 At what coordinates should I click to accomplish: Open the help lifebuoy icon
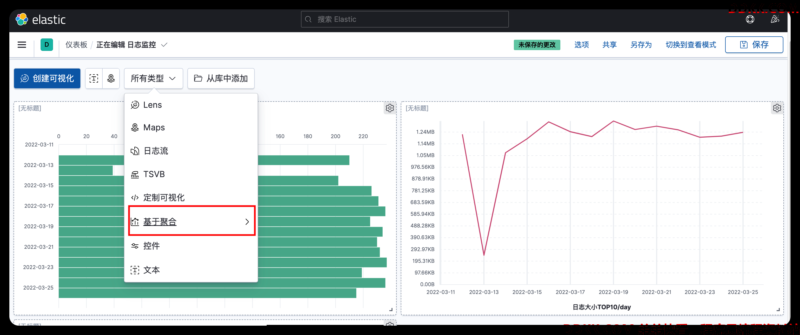(750, 19)
